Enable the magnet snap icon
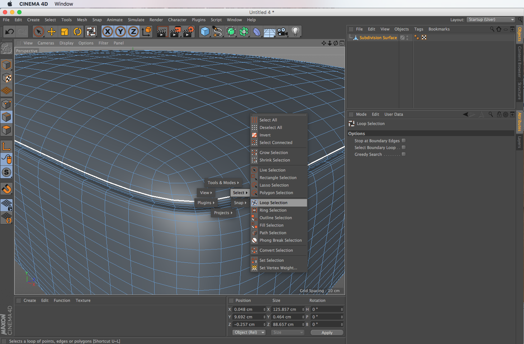This screenshot has height=344, width=524. coord(6,189)
